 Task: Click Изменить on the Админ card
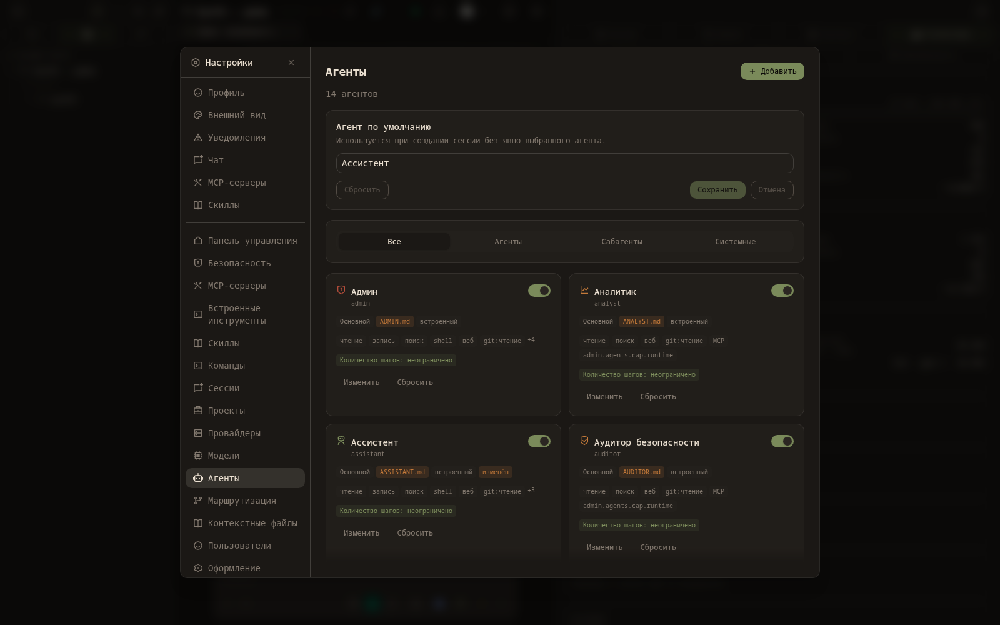click(362, 382)
